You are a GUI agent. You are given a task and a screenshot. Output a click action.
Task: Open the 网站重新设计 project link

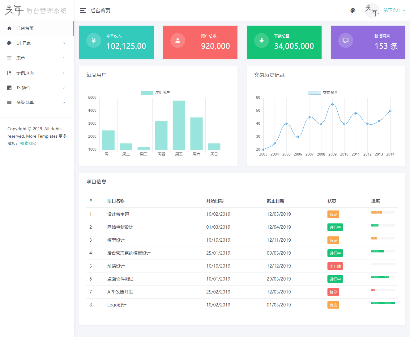tap(120, 227)
